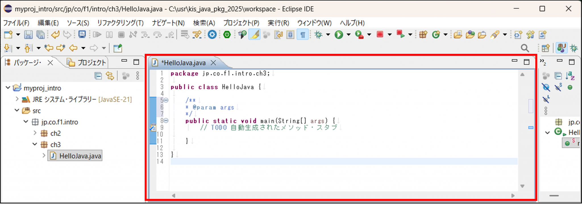Click Collapse All in Package Explorer
The image size is (582, 208).
pos(98,76)
